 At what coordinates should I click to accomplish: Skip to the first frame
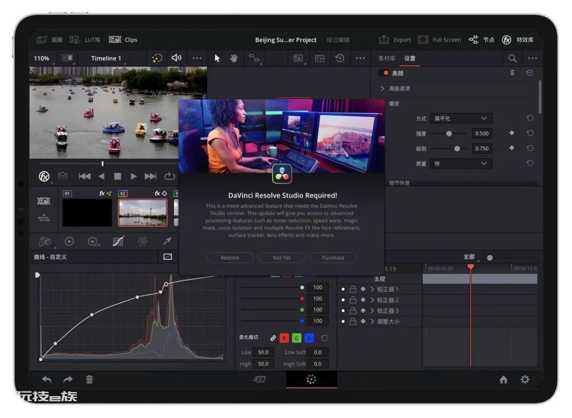(x=85, y=176)
